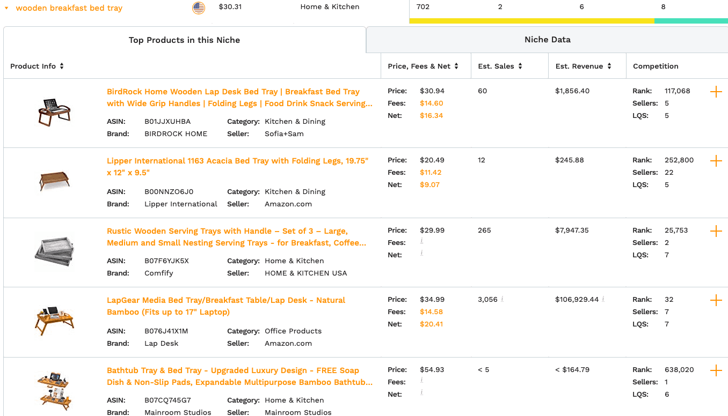Click info icon beside Fees in Rustic Trays row
Screen dimensions: 728x416
[421, 241]
